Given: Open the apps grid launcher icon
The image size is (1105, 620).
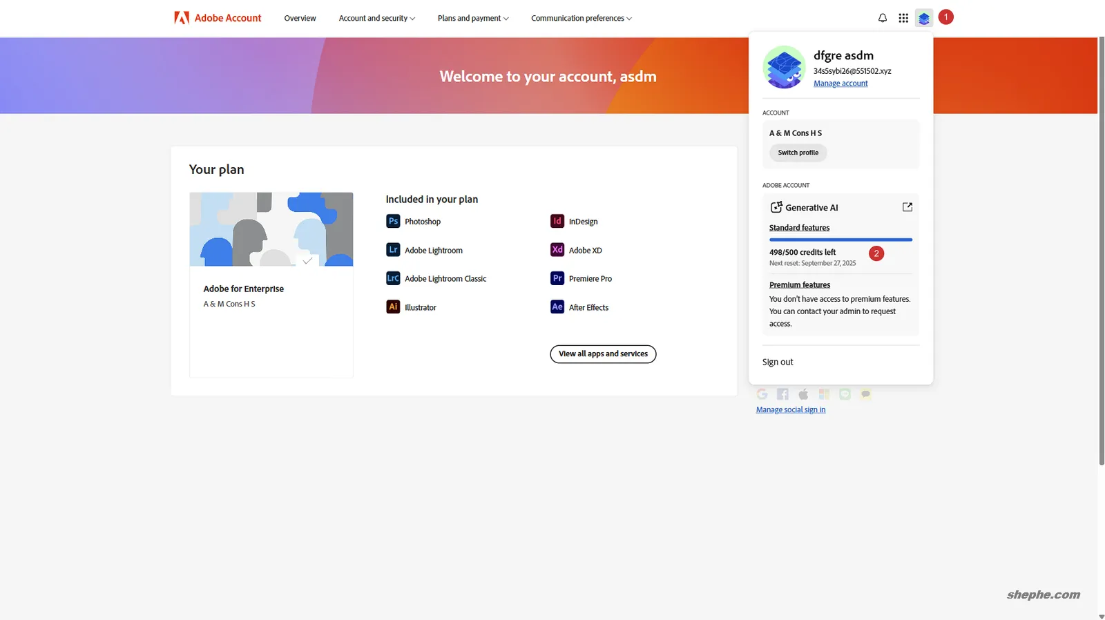Looking at the screenshot, I should (x=903, y=18).
